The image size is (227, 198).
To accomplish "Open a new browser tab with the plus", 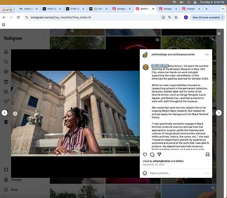I will [206, 9].
